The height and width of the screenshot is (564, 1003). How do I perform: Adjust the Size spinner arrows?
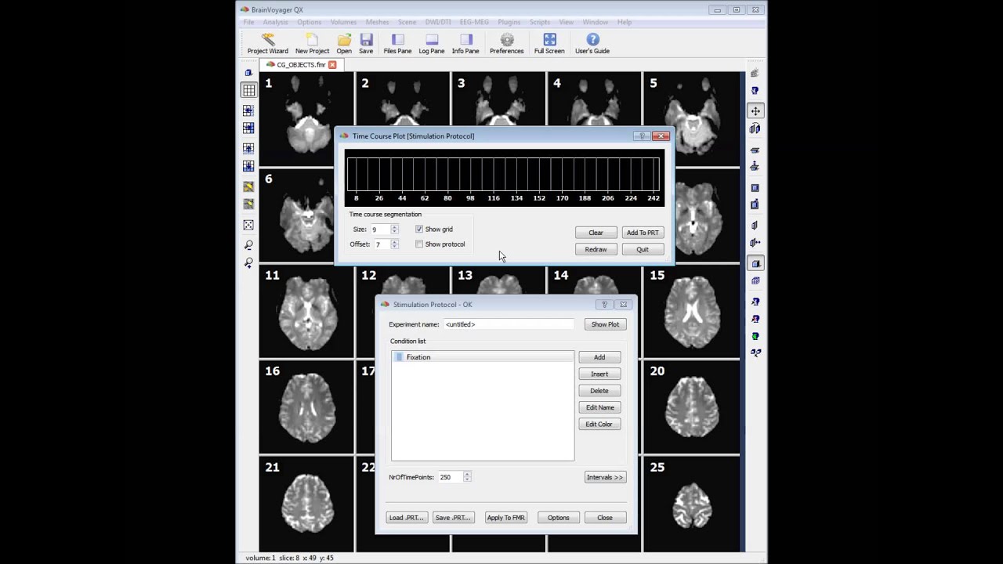tap(394, 230)
